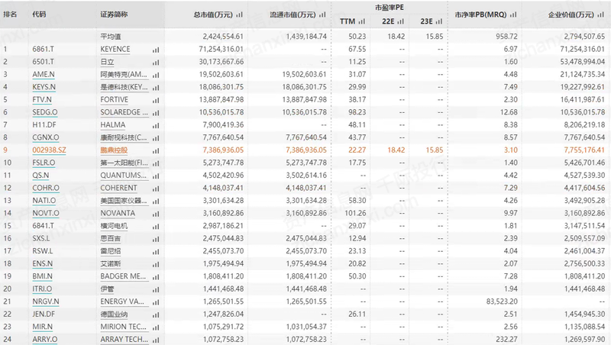611x345 pixels.
Task: Open chart icon in FORTIVE row
Action: click(x=156, y=100)
